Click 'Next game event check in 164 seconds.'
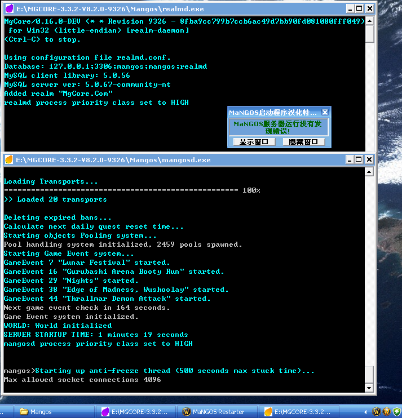402x418 pixels. point(87,308)
